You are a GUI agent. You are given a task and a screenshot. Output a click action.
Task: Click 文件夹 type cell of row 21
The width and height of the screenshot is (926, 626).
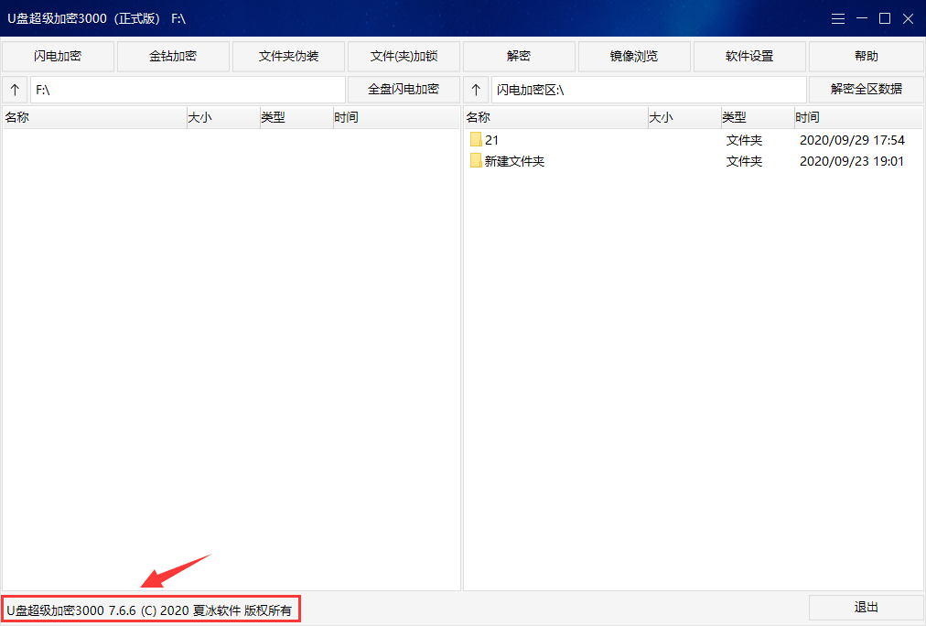(744, 140)
